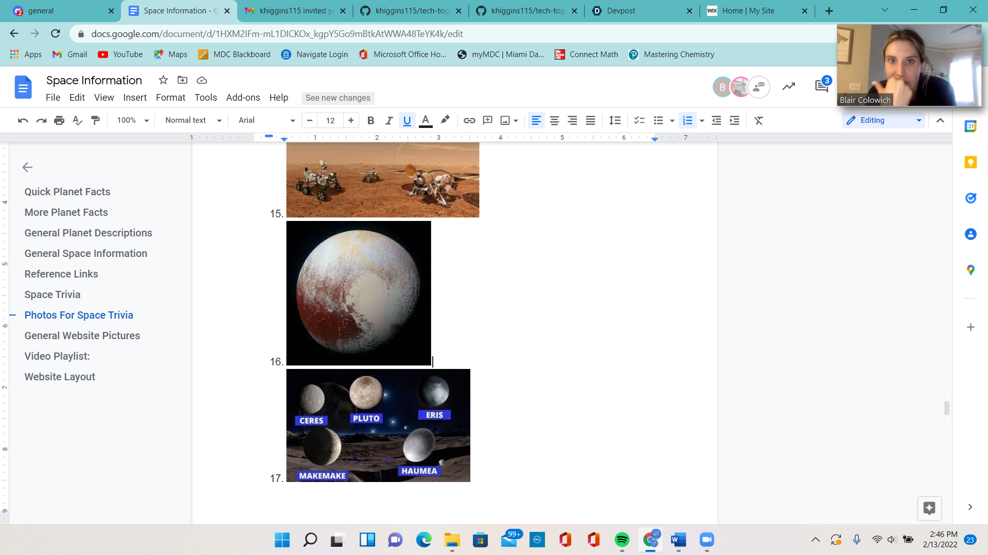
Task: Open Spotify from the taskbar
Action: coord(622,540)
